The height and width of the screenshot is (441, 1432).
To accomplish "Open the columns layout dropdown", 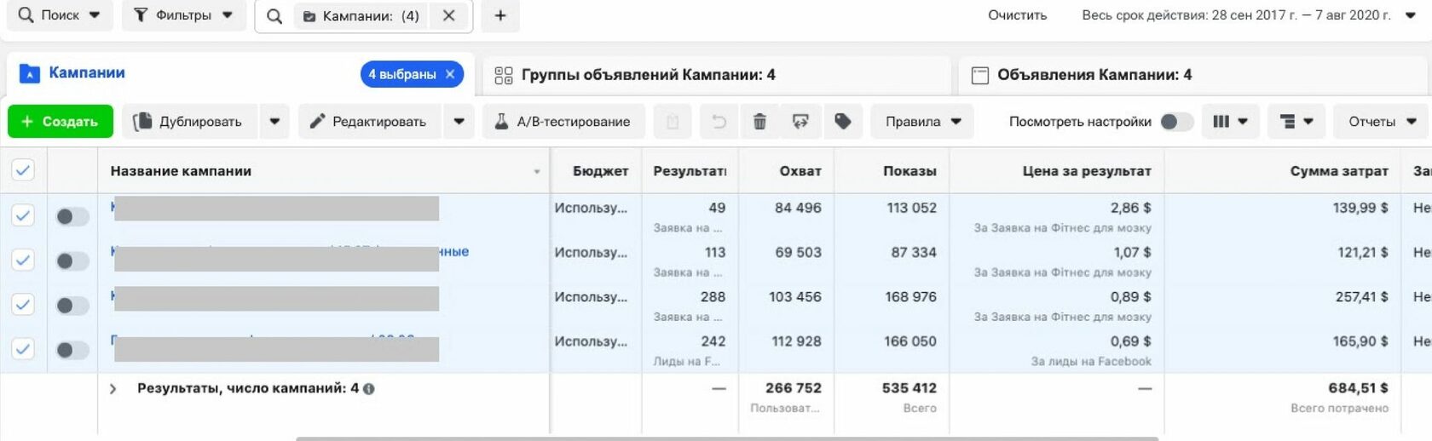I will click(1229, 122).
